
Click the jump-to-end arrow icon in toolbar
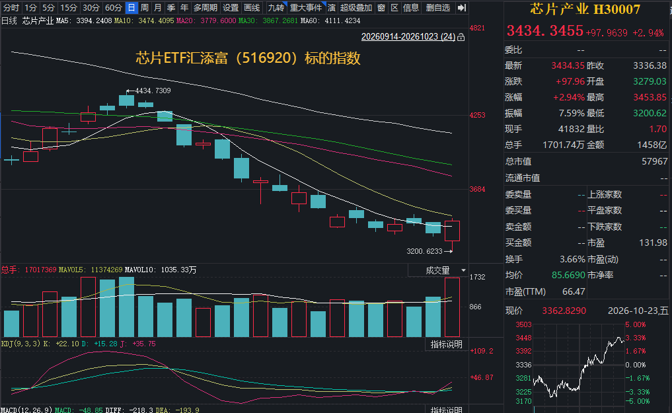(461, 8)
